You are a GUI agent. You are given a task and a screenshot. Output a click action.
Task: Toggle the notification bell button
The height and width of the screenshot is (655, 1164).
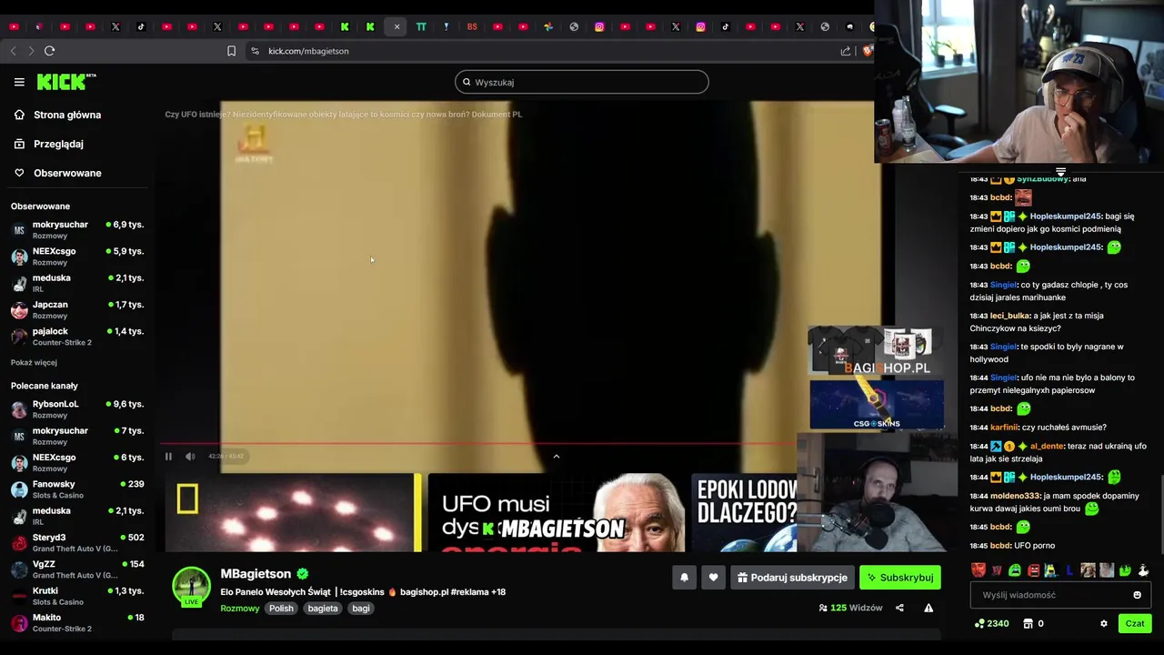tap(685, 578)
